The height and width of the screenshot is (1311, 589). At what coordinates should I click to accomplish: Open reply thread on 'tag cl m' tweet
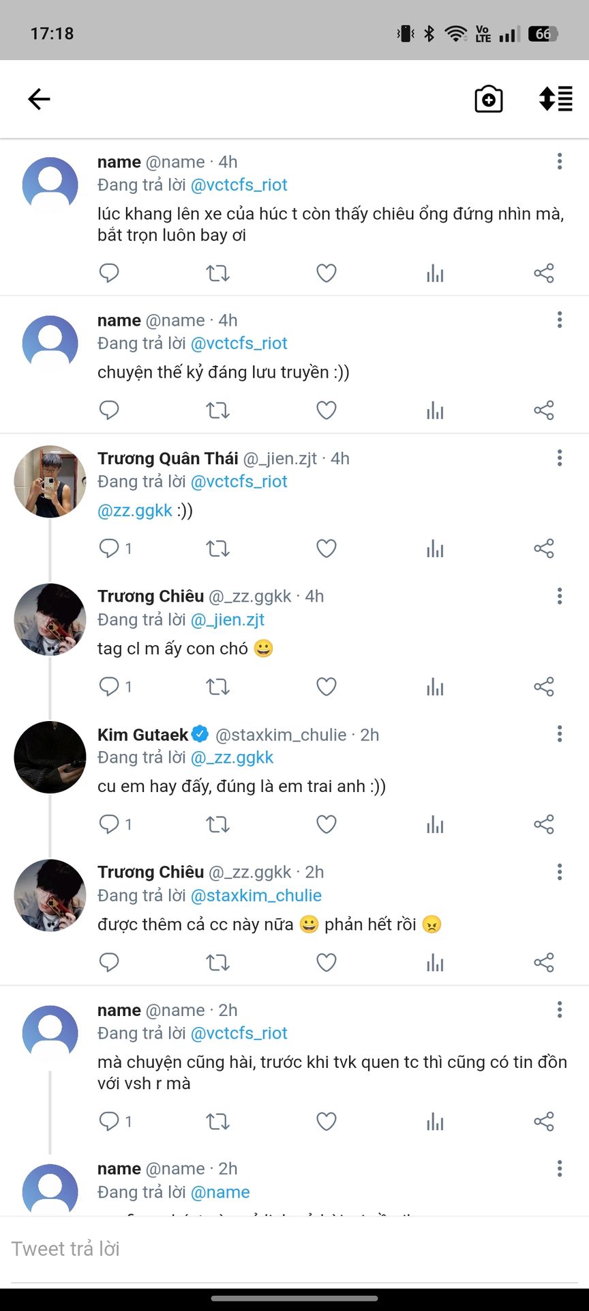[x=109, y=686]
